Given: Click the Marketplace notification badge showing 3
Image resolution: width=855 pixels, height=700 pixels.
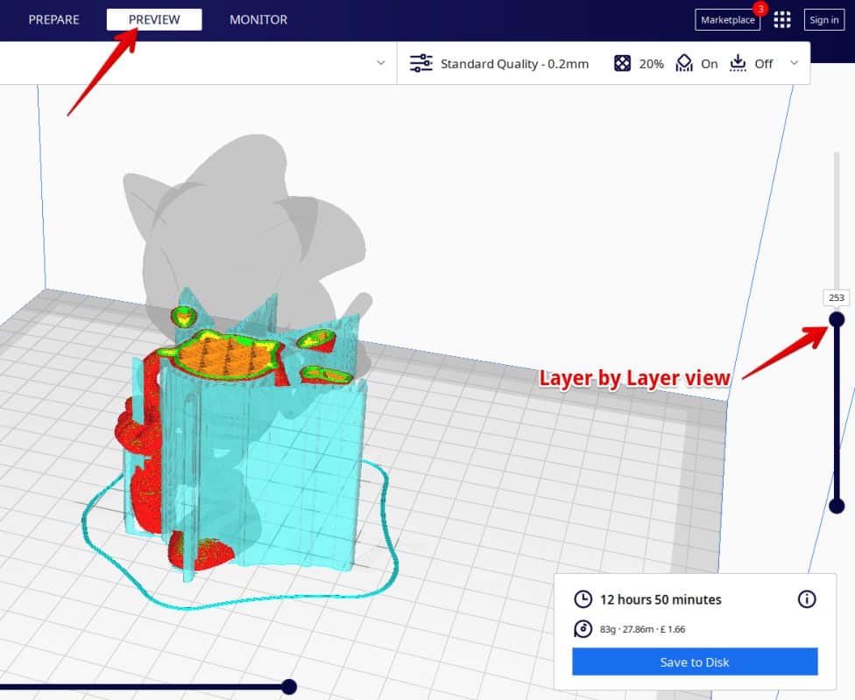Looking at the screenshot, I should click(x=760, y=10).
